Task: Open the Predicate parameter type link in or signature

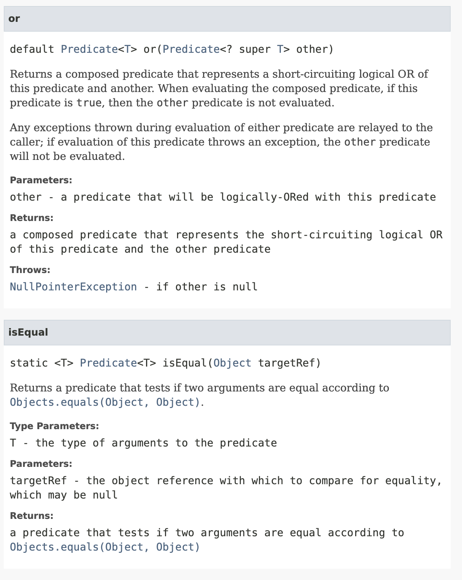Action: pyautogui.click(x=191, y=49)
